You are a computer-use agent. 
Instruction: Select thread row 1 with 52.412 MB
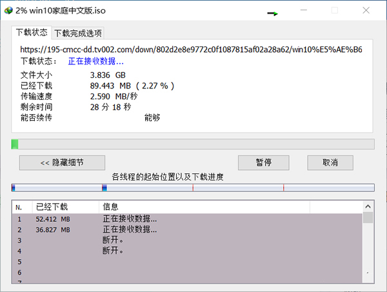187,219
